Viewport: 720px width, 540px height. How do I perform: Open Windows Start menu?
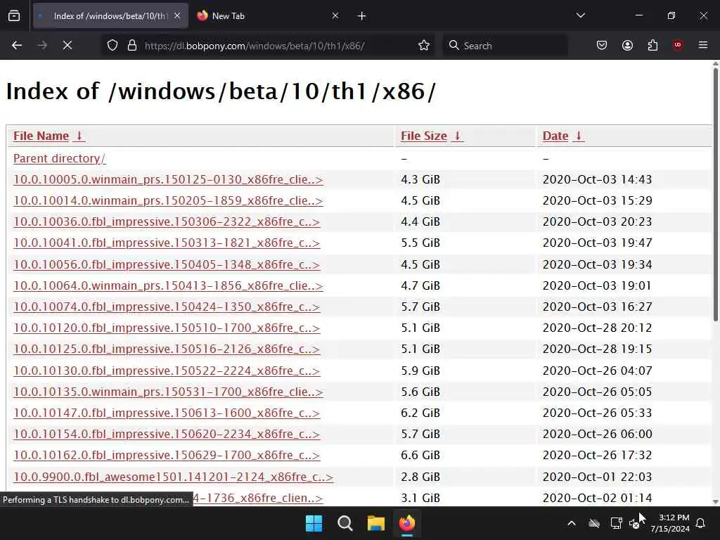coord(314,523)
